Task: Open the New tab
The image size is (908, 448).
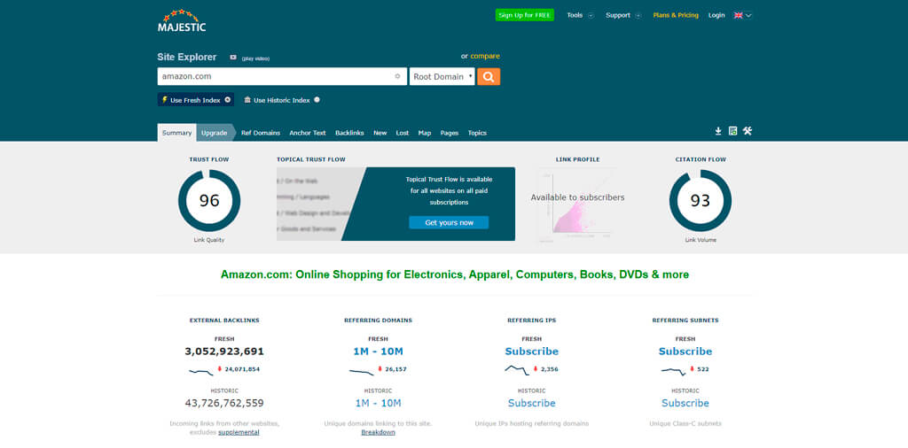Action: pos(380,133)
